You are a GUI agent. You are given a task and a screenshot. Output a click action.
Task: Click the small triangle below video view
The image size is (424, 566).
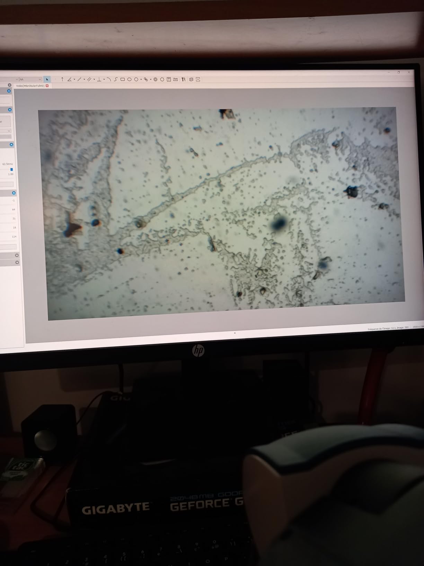pos(235,333)
